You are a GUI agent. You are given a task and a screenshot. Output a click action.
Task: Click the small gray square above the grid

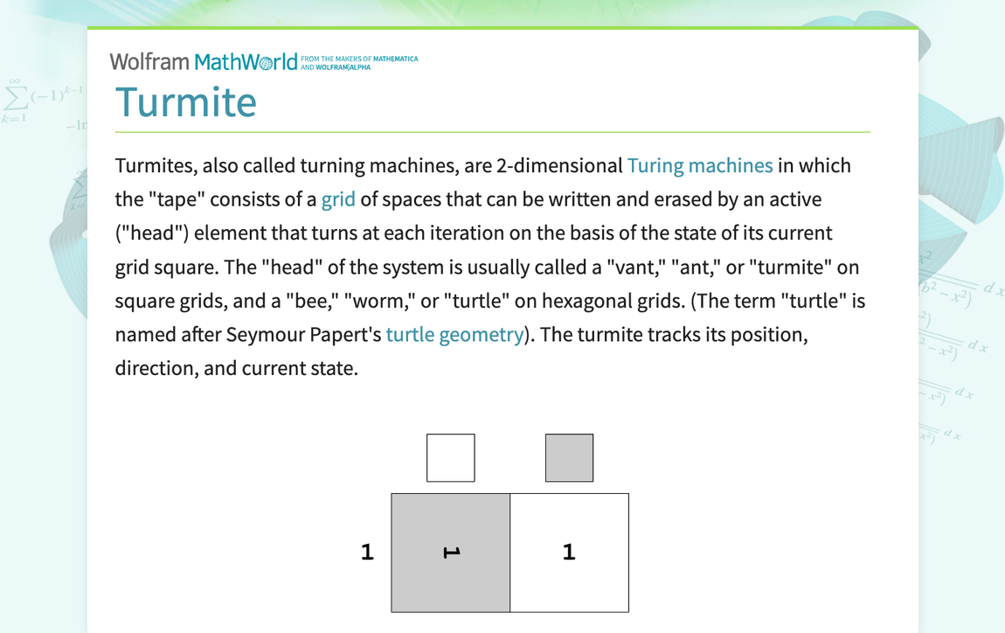[x=569, y=457]
